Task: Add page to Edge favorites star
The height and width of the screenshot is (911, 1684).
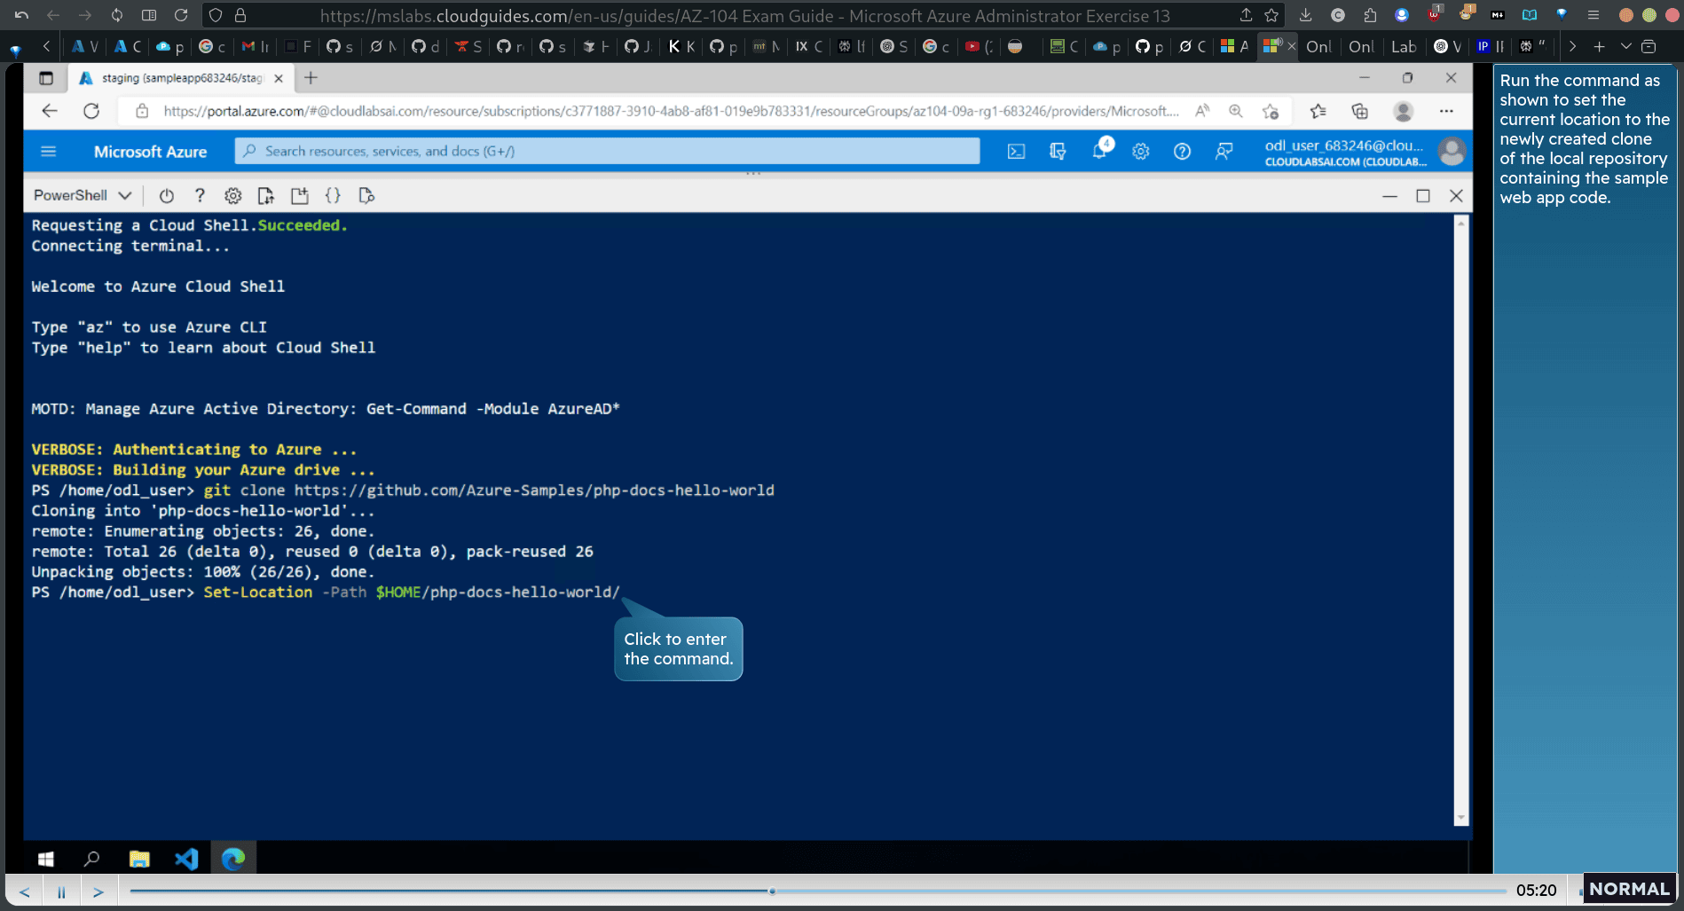Action: pos(1271,111)
